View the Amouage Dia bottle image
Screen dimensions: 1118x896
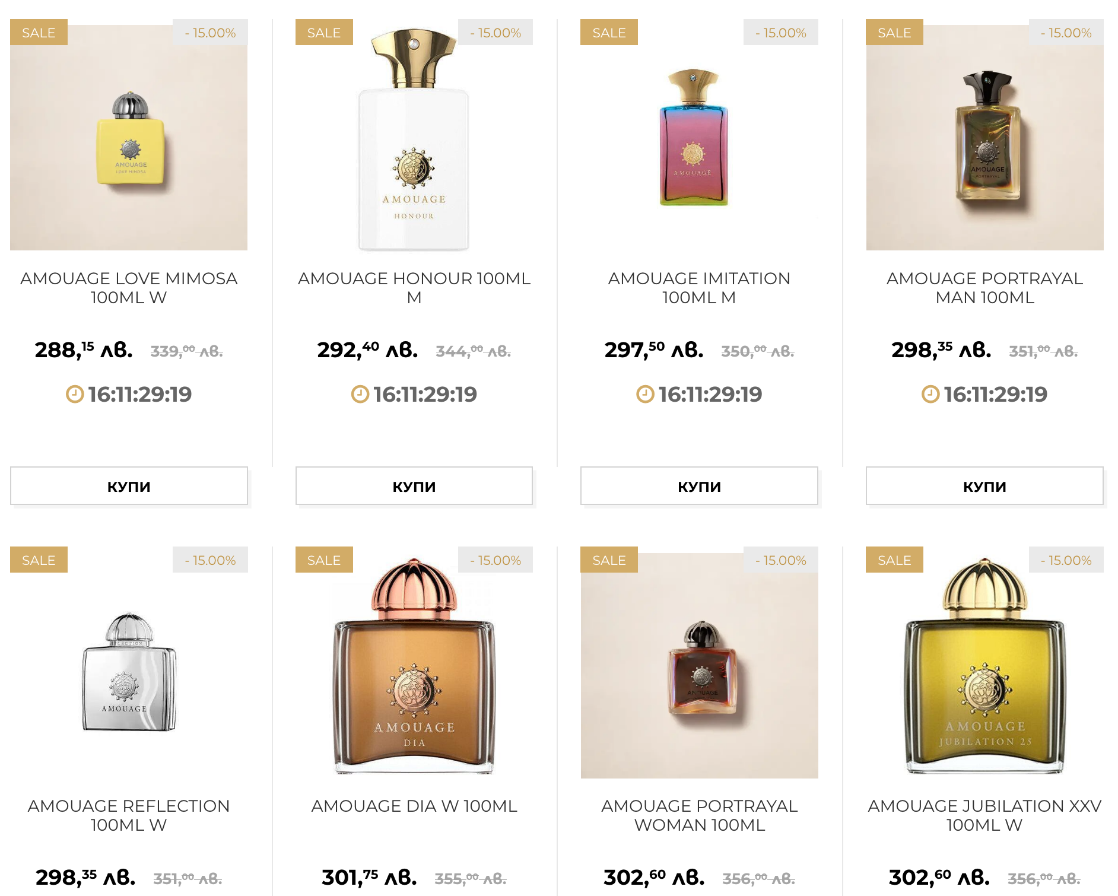pos(414,665)
